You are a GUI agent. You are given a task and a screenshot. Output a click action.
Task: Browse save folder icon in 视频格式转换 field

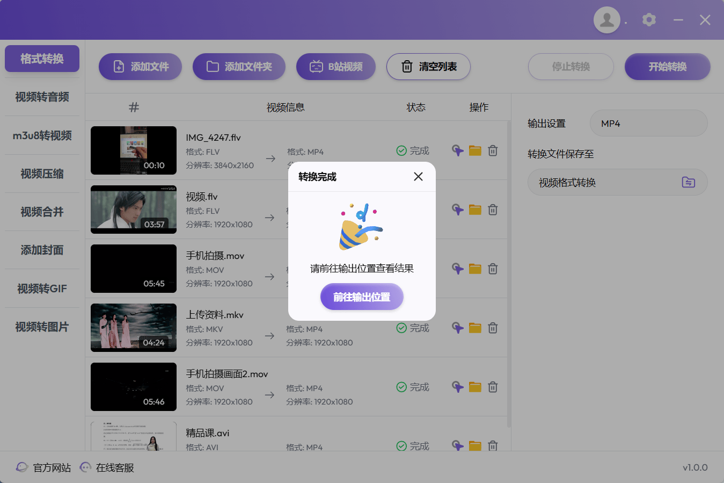point(688,183)
